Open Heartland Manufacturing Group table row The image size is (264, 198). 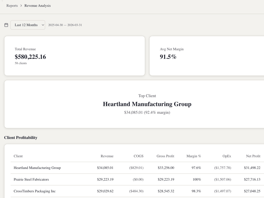click(137, 168)
